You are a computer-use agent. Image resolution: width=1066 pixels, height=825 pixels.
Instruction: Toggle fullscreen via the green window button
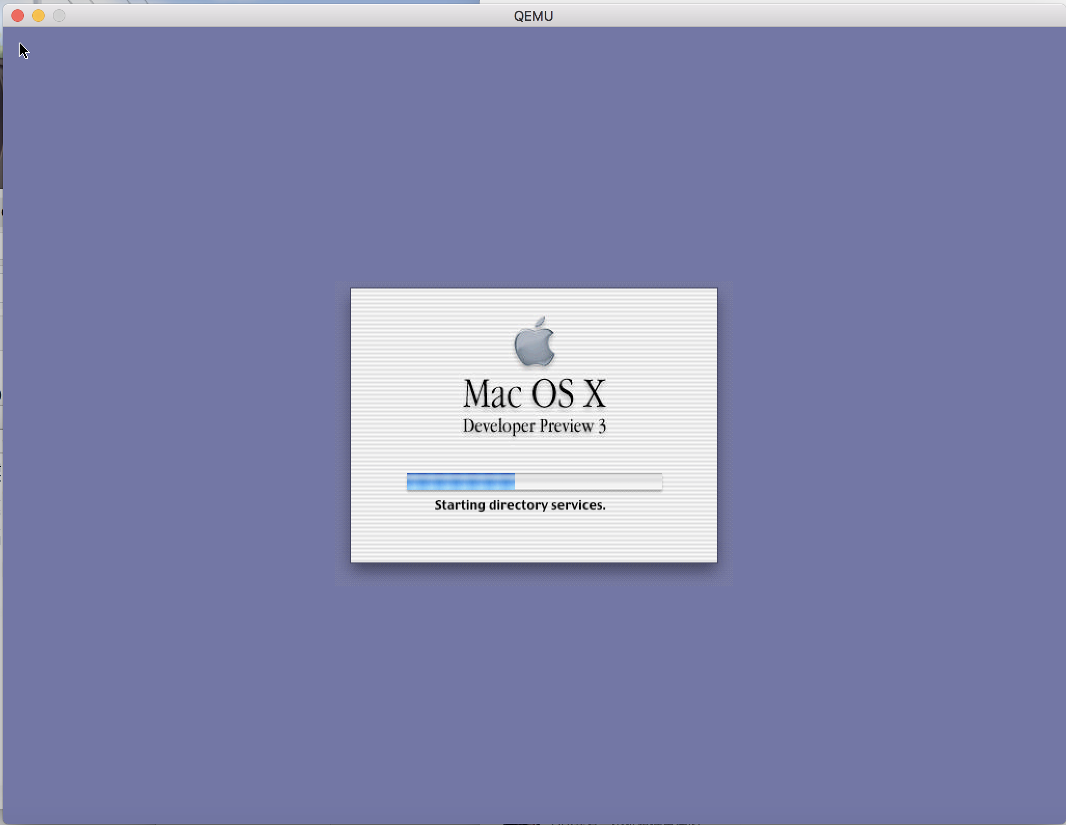[x=60, y=16]
